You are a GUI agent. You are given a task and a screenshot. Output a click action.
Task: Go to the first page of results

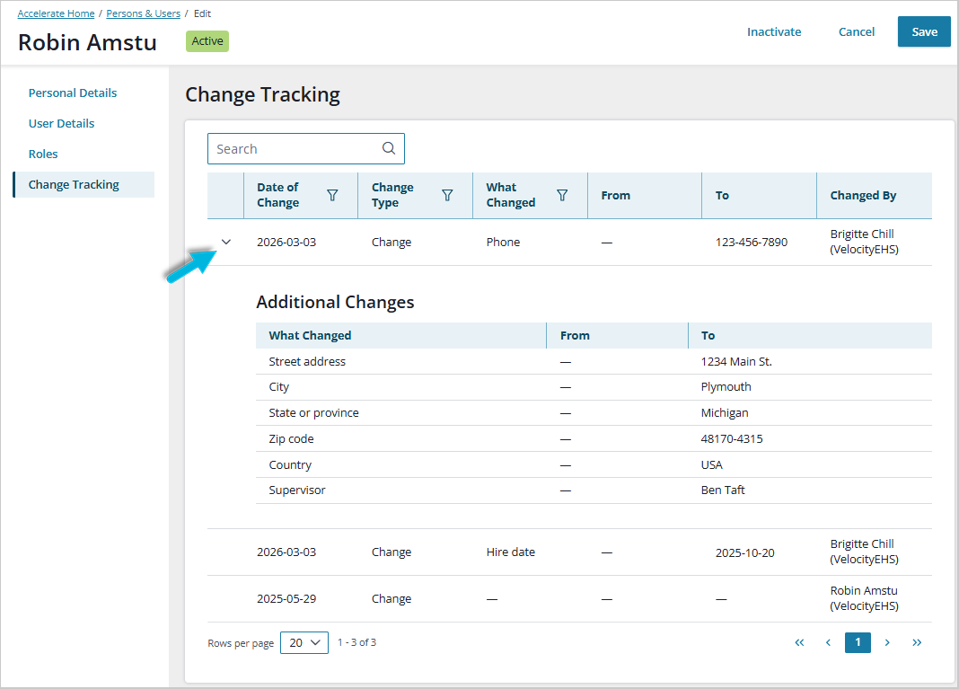click(799, 642)
